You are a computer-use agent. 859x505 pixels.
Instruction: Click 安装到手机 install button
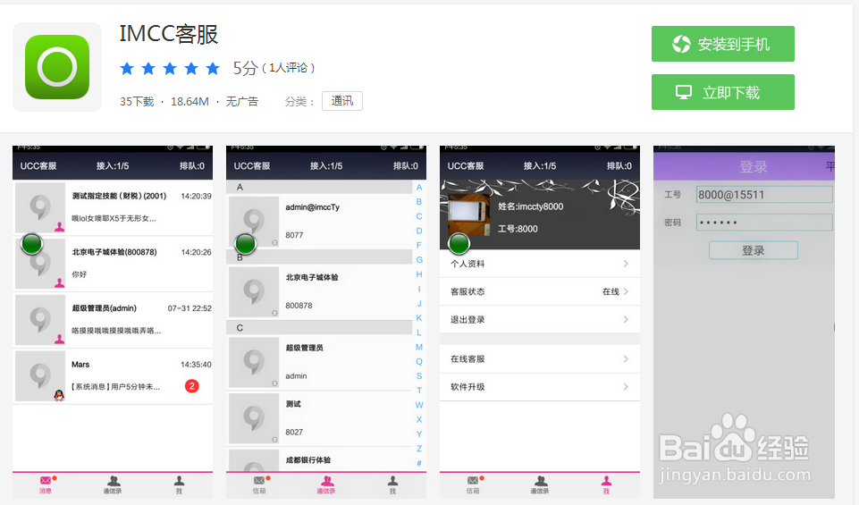[722, 44]
